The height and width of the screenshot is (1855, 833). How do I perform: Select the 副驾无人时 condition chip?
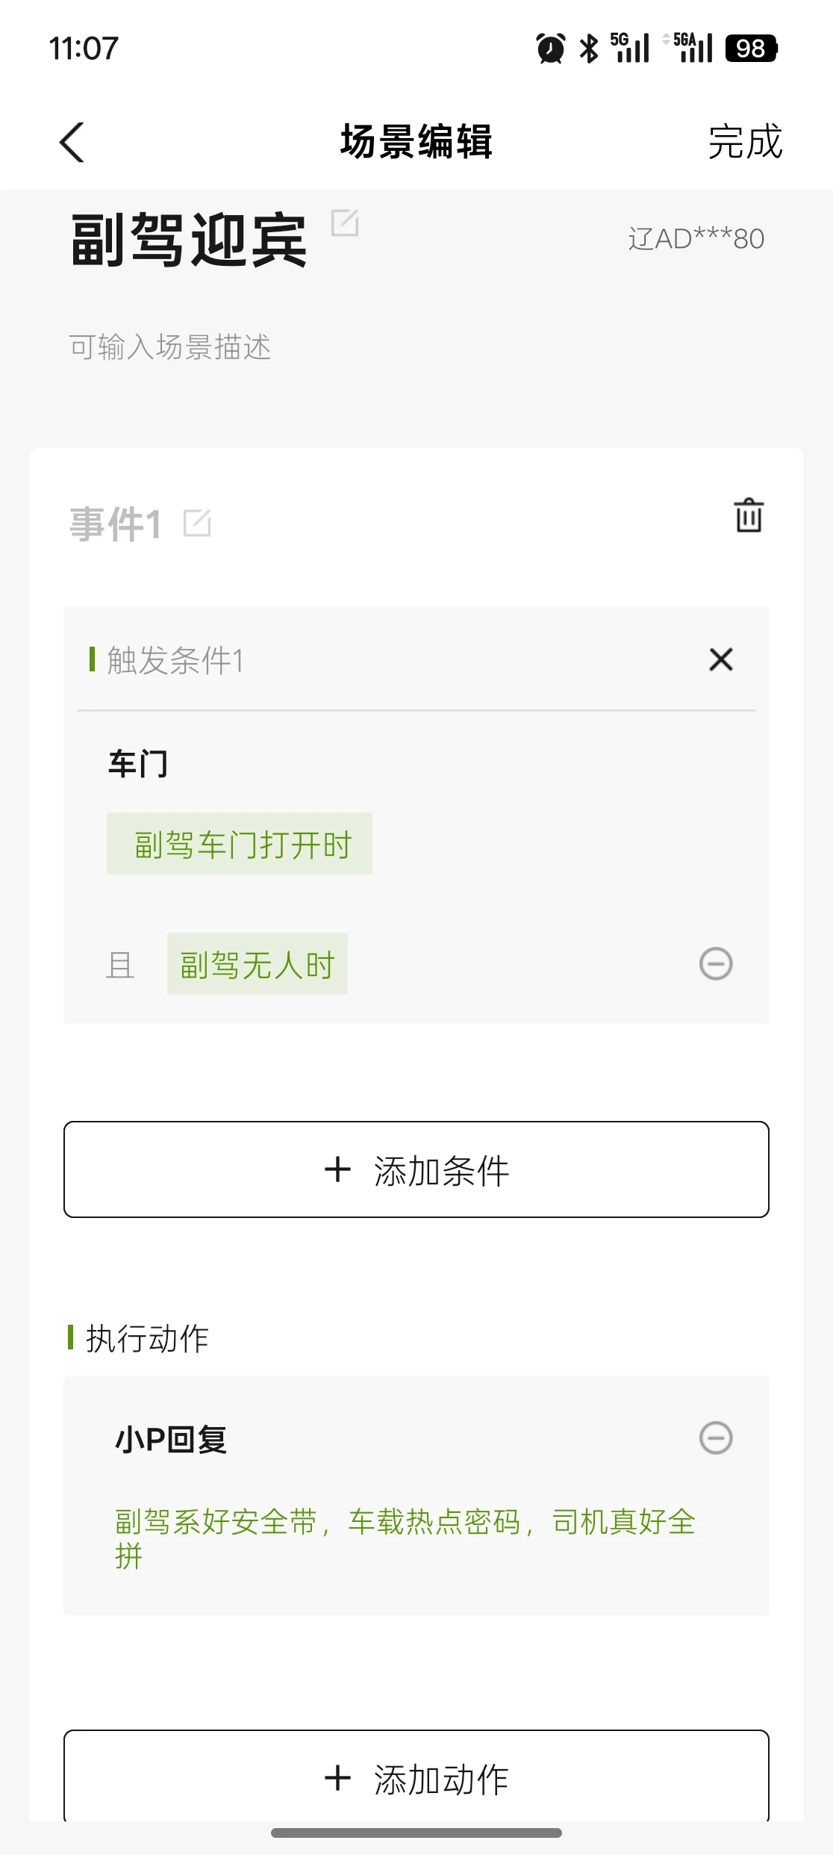click(x=258, y=964)
